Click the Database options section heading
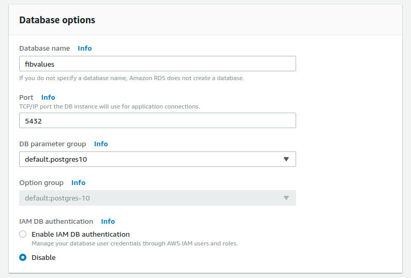411x278 pixels. 57,20
